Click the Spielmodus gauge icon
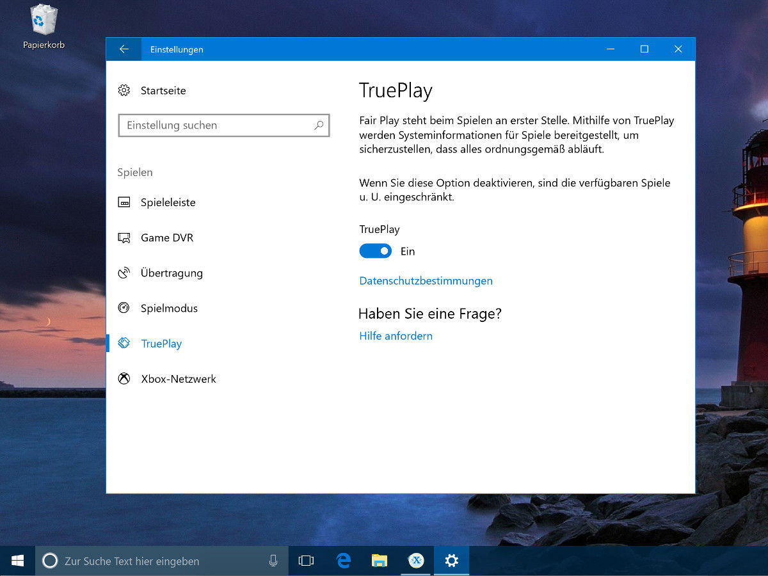768x576 pixels. pos(124,308)
